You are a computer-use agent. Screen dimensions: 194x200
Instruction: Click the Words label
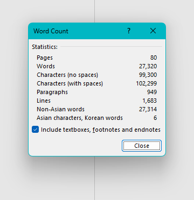[x=46, y=66]
